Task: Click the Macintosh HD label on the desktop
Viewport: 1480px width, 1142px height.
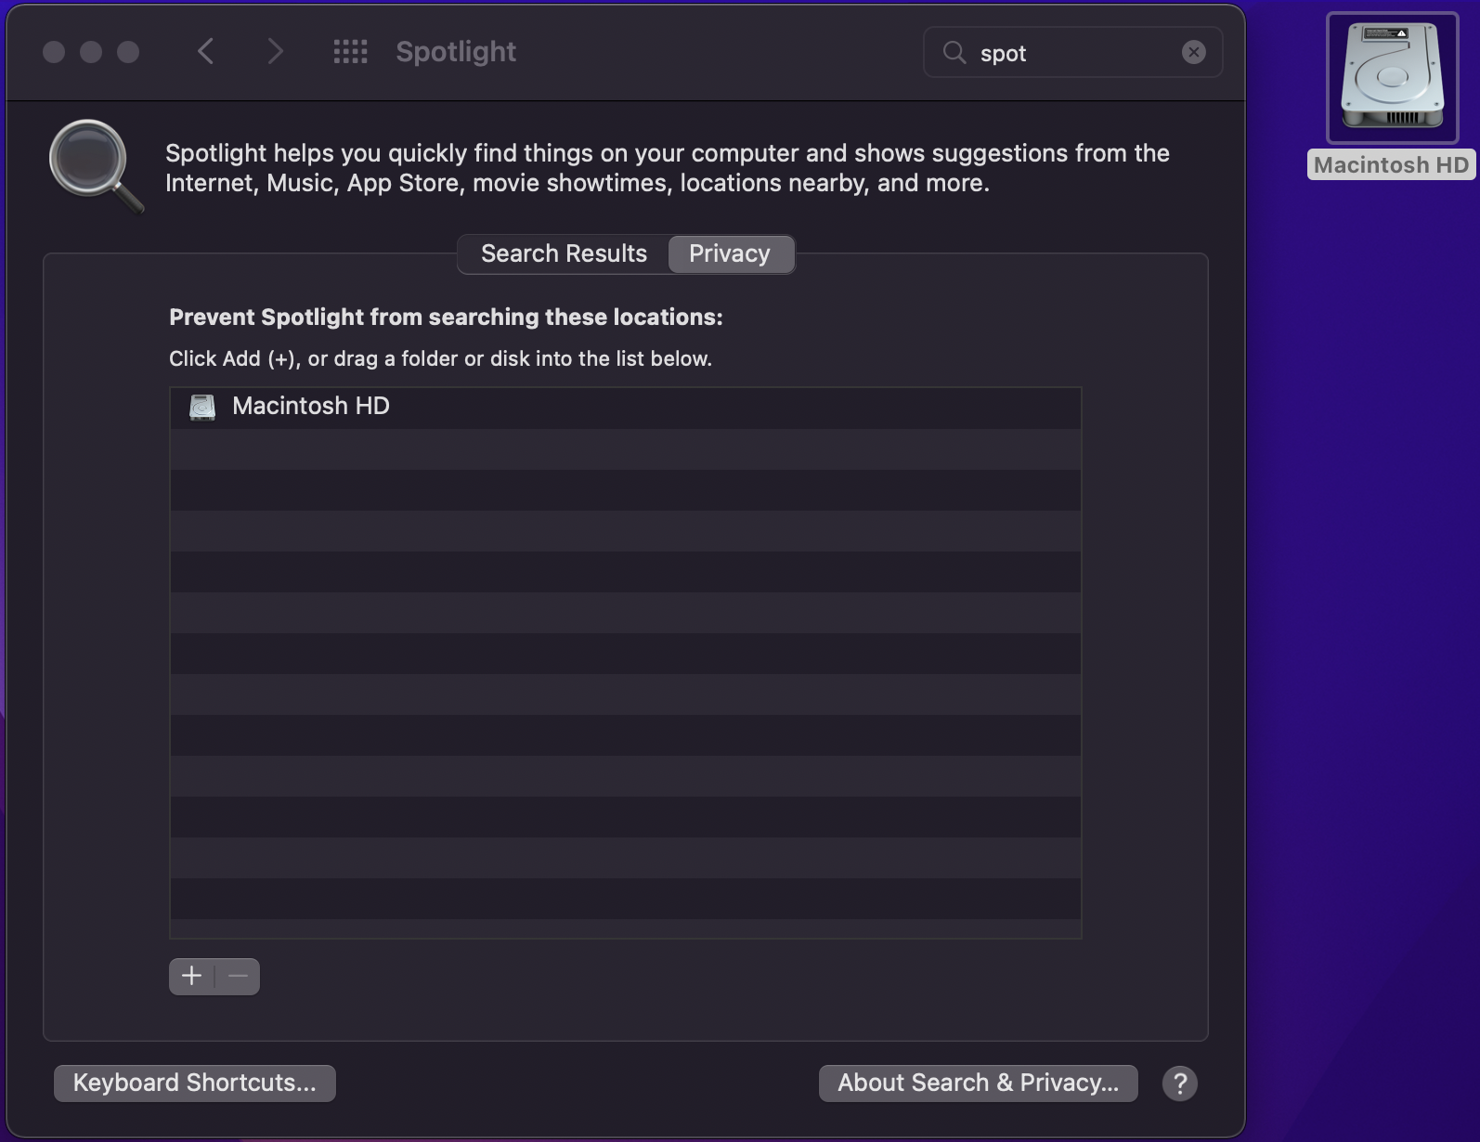Action: [1392, 165]
